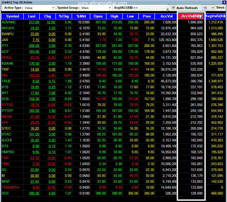Select the INTUCH symbol
Screen dimensions: 227x202
8,28
